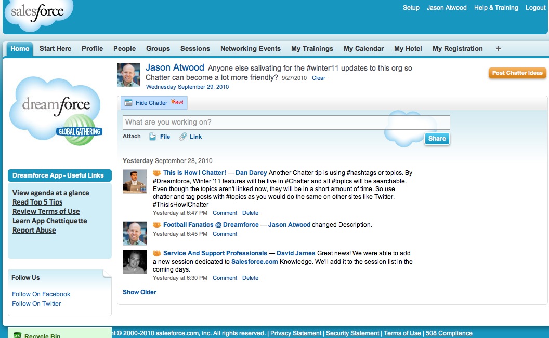549x338 pixels.
Task: Switch to the Profile tab
Action: pyautogui.click(x=93, y=49)
